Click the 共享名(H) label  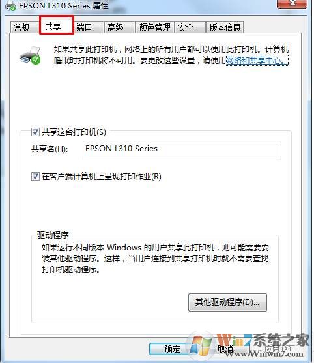[50, 149]
